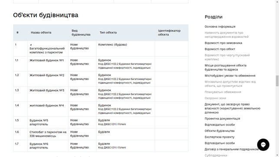Open Відомості про чергу/пусковий комплекс section
Screen dimensions: 279x157
(x=227, y=57)
